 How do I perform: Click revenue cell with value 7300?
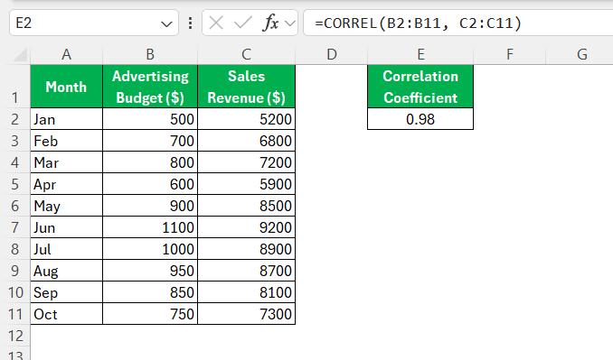click(x=246, y=314)
